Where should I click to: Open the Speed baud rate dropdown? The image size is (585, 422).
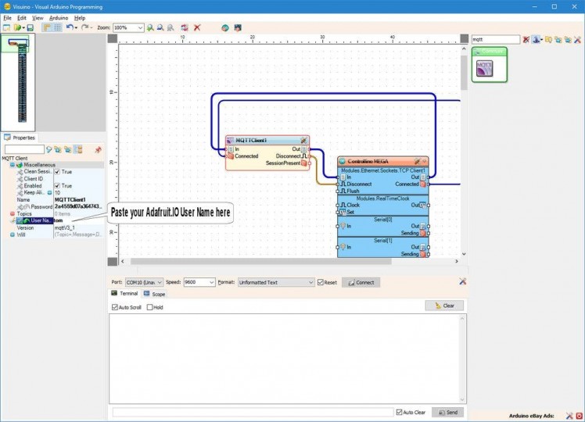210,282
